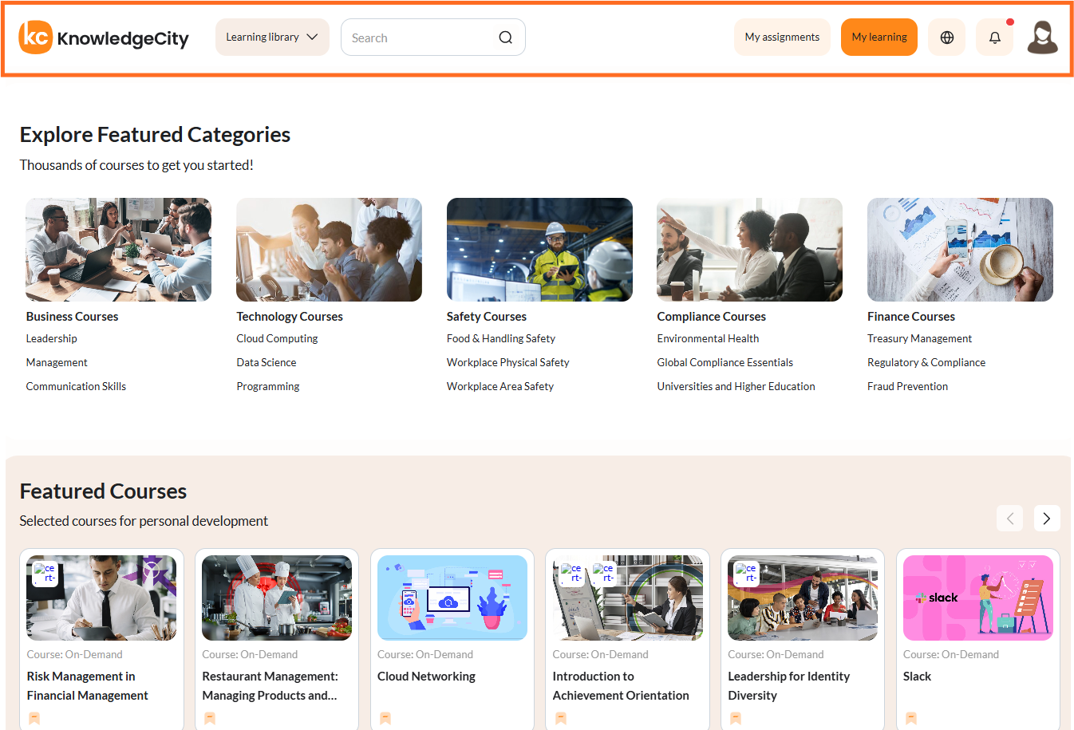Screen dimensions: 1074x730
Task: Open the Finance Courses category image
Action: [960, 250]
